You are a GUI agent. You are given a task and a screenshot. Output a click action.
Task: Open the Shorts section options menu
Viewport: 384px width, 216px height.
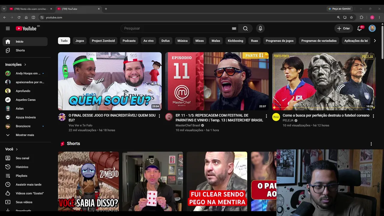pos(371,144)
